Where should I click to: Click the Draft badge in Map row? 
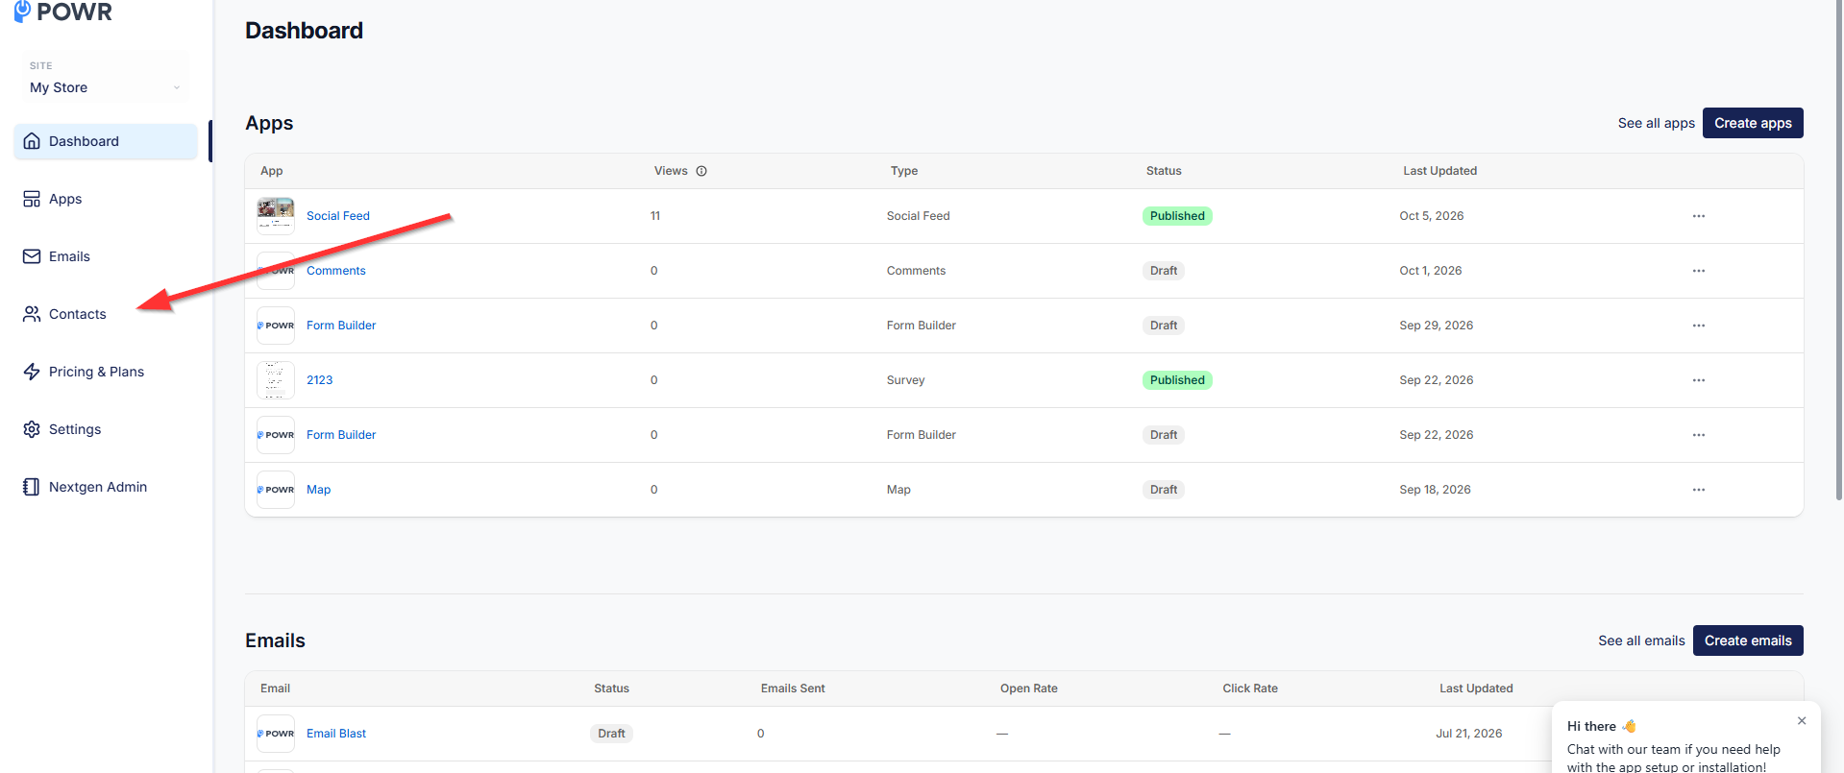click(x=1164, y=490)
